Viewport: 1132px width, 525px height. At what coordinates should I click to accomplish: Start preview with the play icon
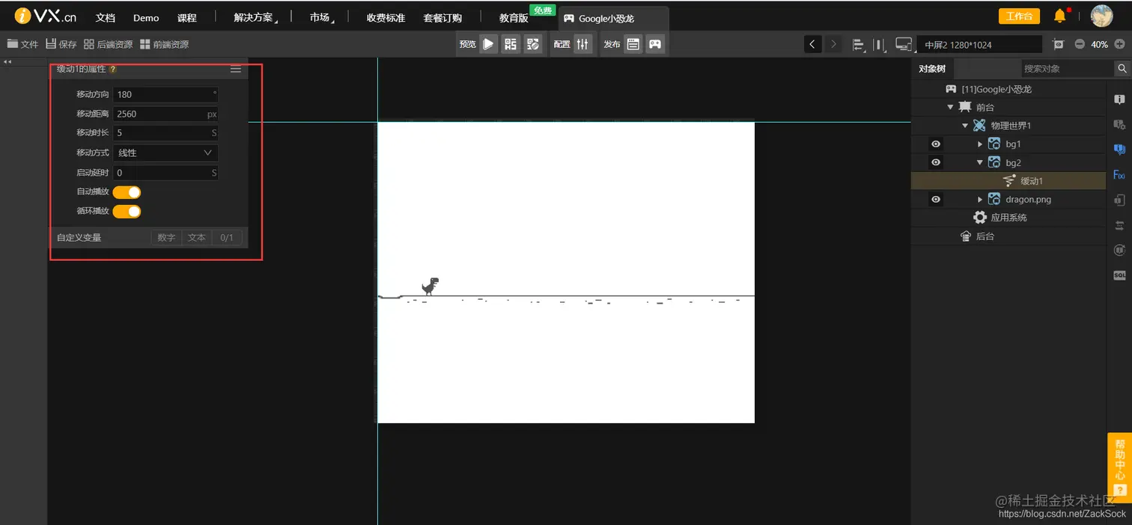tap(488, 44)
